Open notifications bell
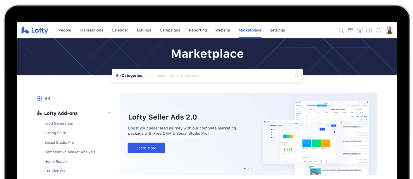The width and height of the screenshot is (413, 179). [378, 30]
